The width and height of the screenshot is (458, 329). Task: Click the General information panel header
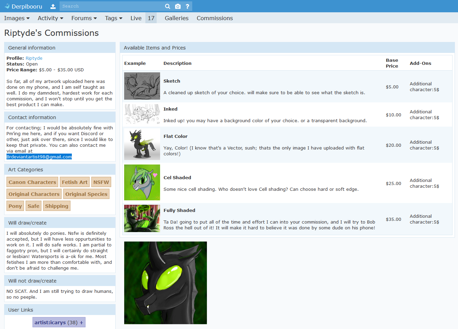pyautogui.click(x=60, y=48)
